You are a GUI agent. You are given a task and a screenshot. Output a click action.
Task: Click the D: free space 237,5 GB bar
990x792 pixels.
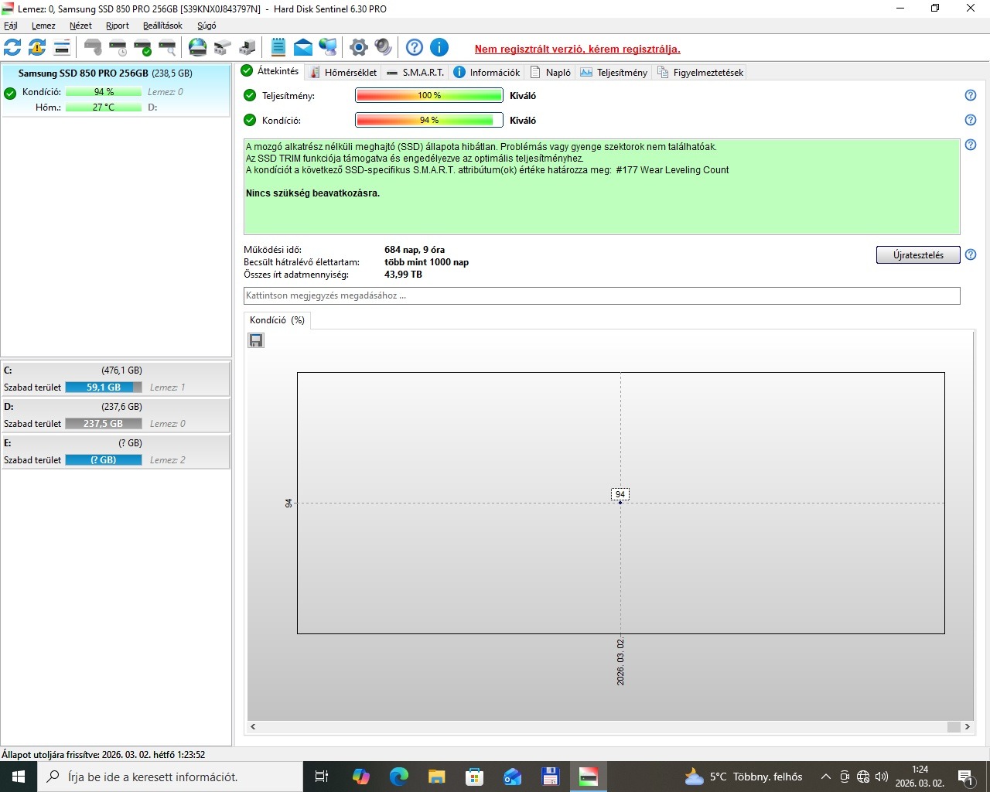coord(104,424)
